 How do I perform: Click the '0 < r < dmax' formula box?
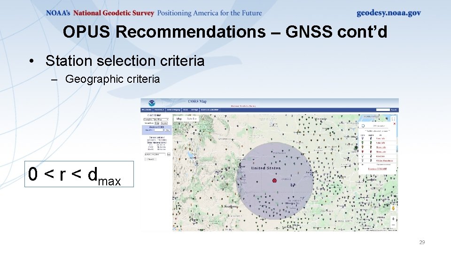pyautogui.click(x=79, y=174)
